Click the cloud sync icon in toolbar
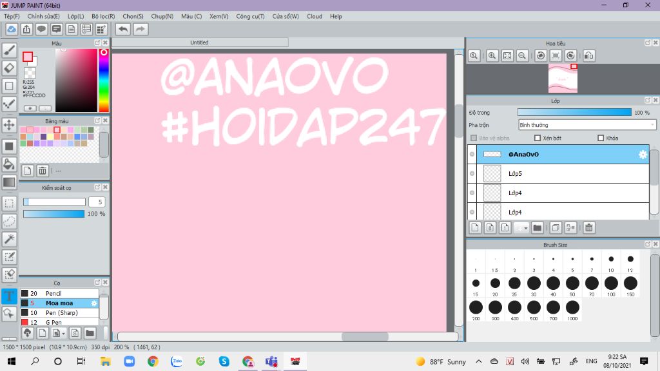The image size is (660, 371). (x=12, y=29)
